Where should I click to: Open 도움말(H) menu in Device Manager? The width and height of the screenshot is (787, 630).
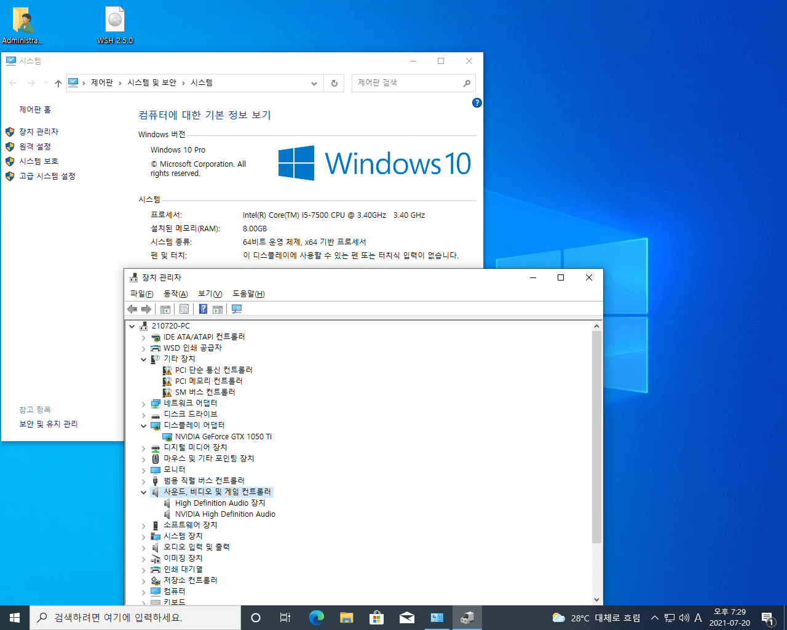pos(248,294)
